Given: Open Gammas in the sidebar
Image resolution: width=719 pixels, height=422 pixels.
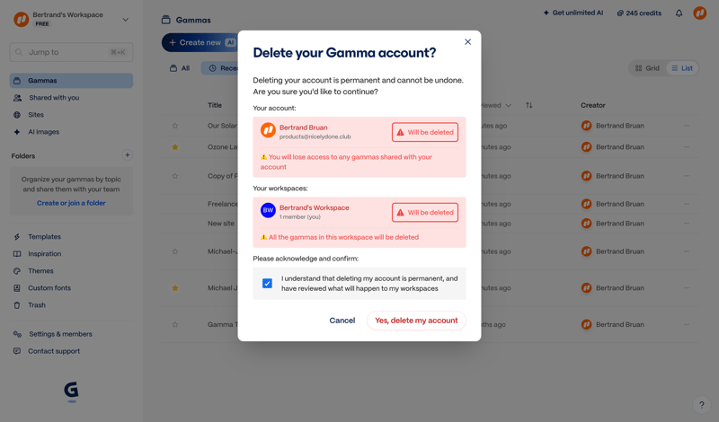Looking at the screenshot, I should 71,81.
